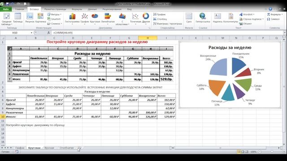
Task: Expand the formula bar
Action: pyautogui.click(x=285, y=33)
